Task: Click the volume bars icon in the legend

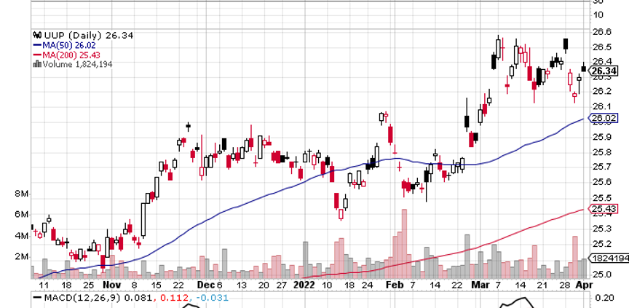Action: click(36, 63)
